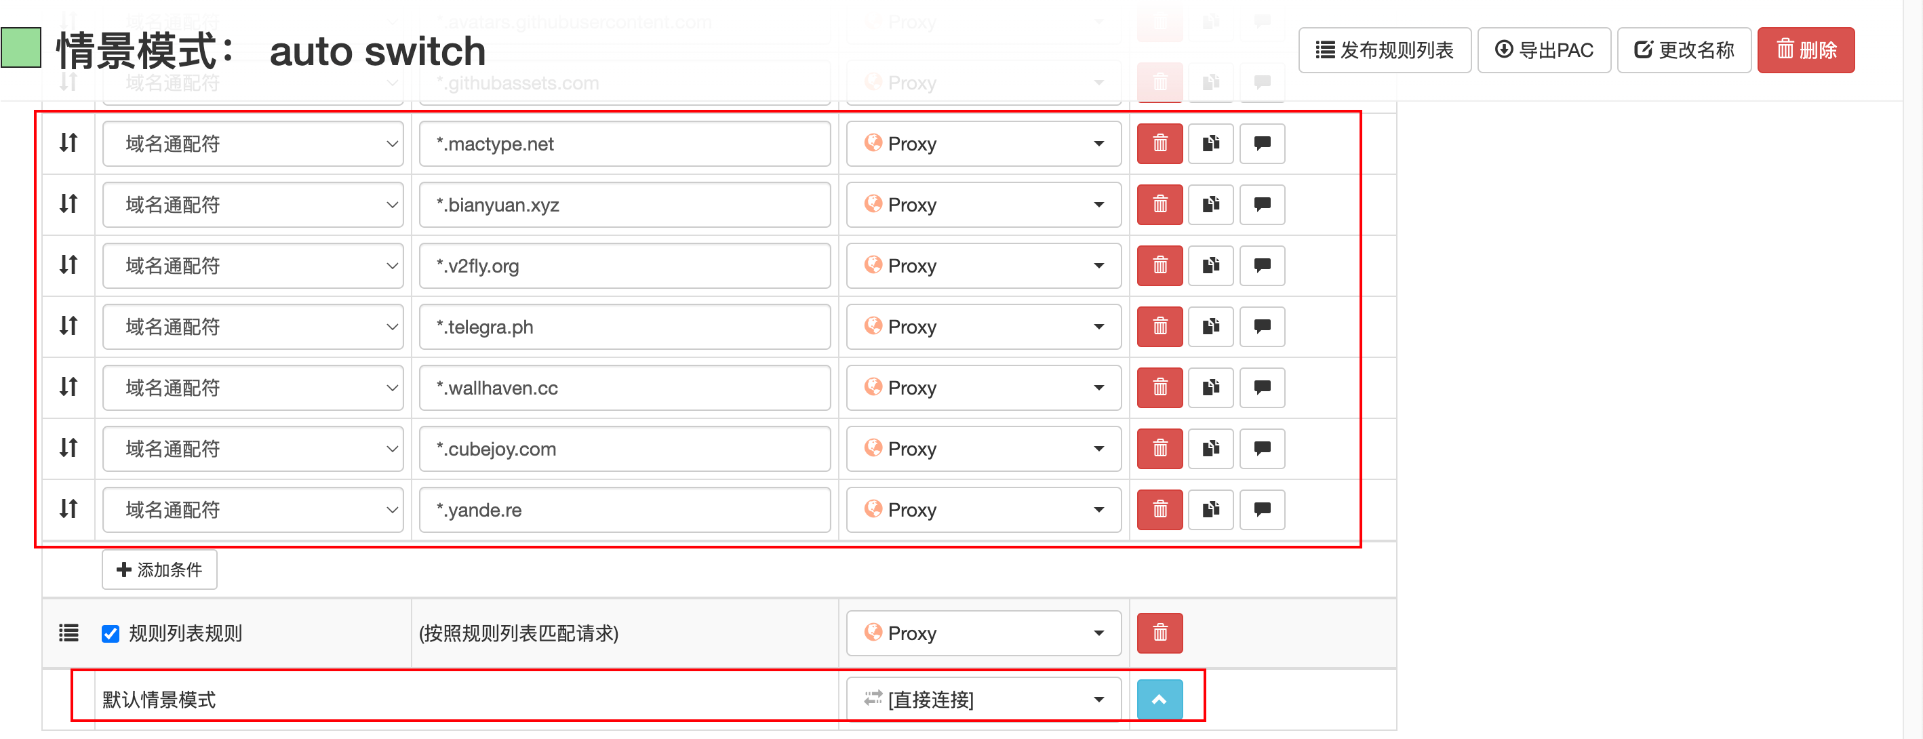The width and height of the screenshot is (1923, 739).
Task: Open the comment for the *.yande.re rule
Action: tap(1262, 510)
